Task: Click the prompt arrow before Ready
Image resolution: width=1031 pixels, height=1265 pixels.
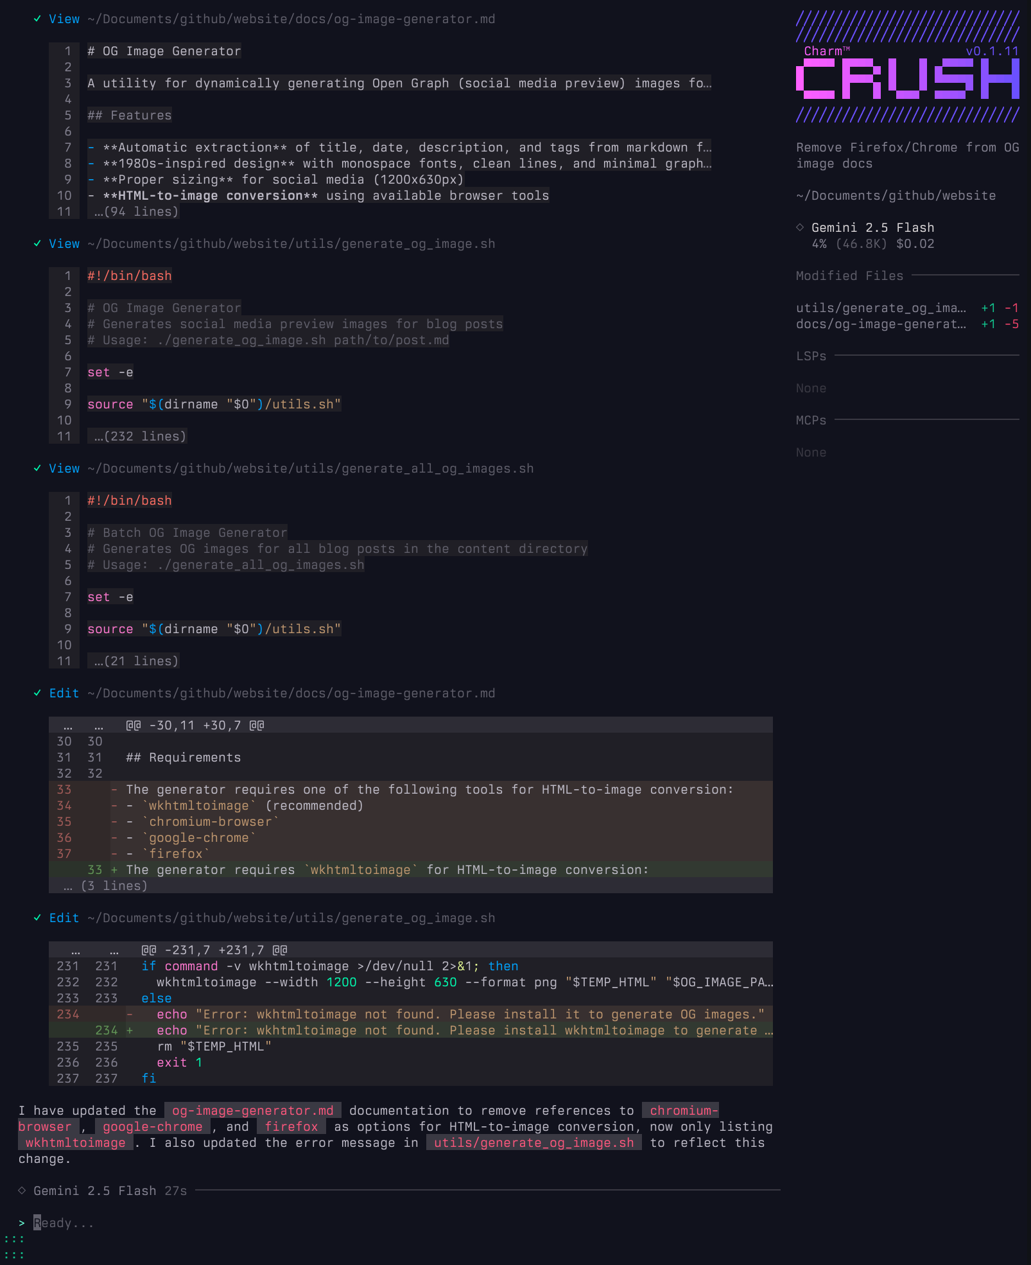Action: pyautogui.click(x=22, y=1223)
